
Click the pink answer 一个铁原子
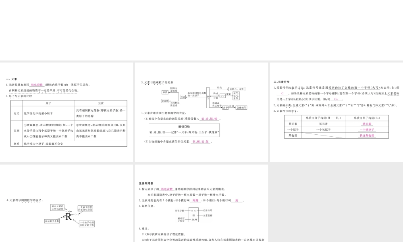click(367, 129)
